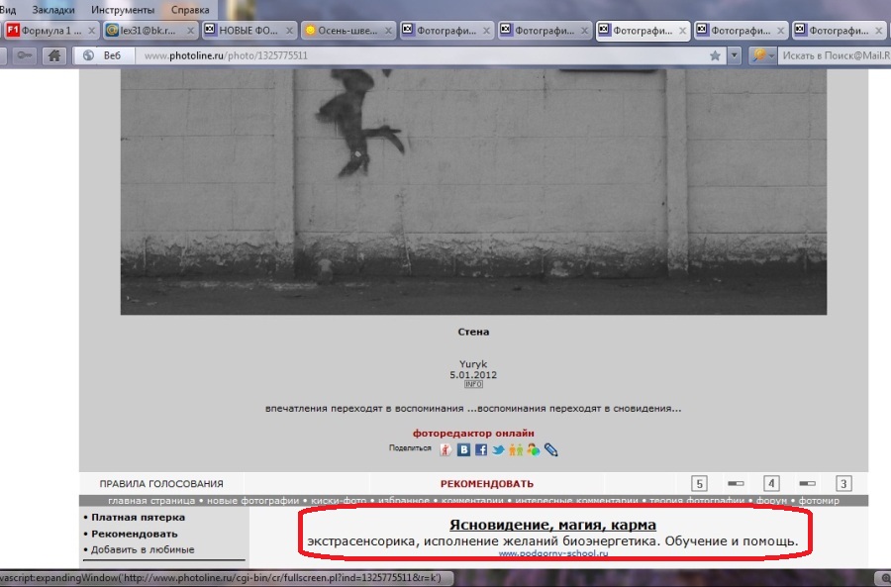Focus the Mail.Ru search field

coord(835,55)
